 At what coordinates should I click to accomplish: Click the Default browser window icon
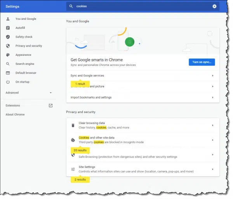click(8, 73)
